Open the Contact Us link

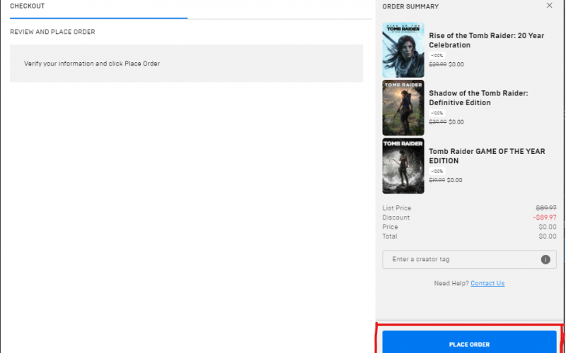click(487, 283)
